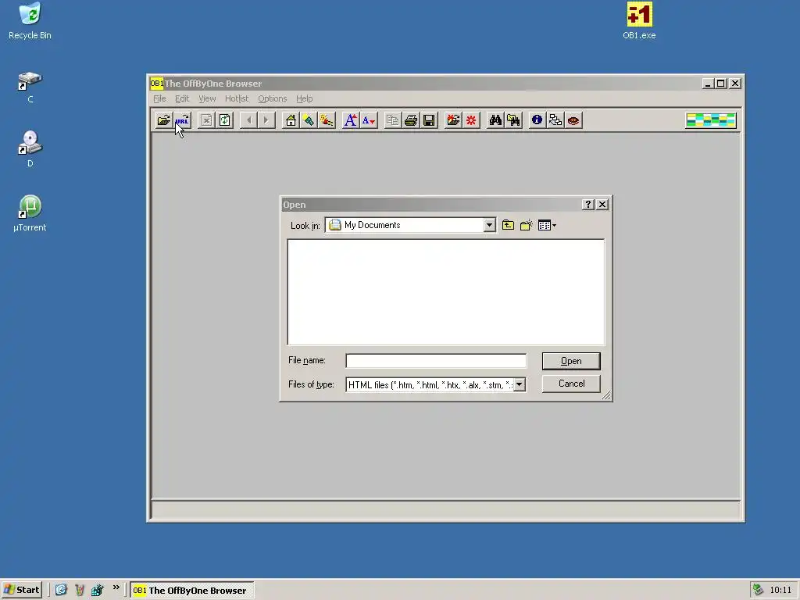Screen dimensions: 800x600
Task: Open the Edit menu
Action: (x=182, y=98)
